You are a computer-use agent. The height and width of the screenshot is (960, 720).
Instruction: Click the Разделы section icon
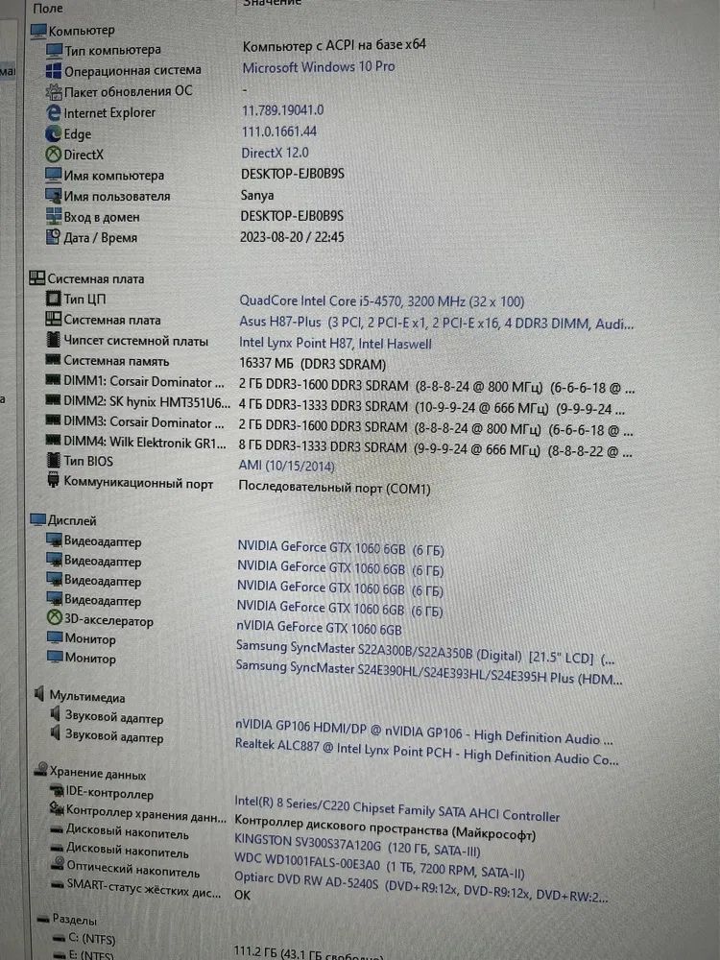pos(43,919)
